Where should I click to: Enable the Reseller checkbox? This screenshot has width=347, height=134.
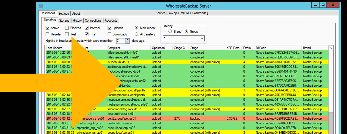click(48, 34)
